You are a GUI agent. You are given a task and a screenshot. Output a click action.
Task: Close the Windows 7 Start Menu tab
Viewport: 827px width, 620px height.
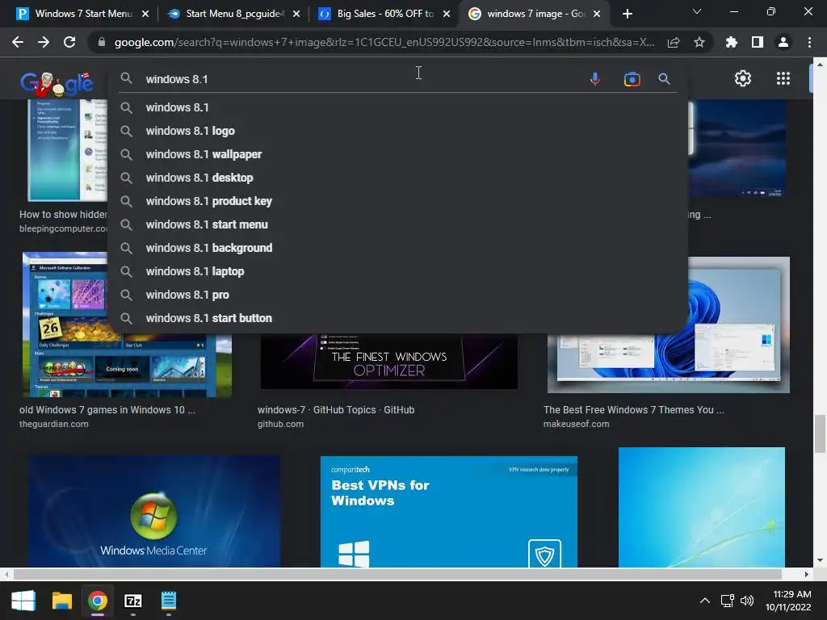pos(145,14)
